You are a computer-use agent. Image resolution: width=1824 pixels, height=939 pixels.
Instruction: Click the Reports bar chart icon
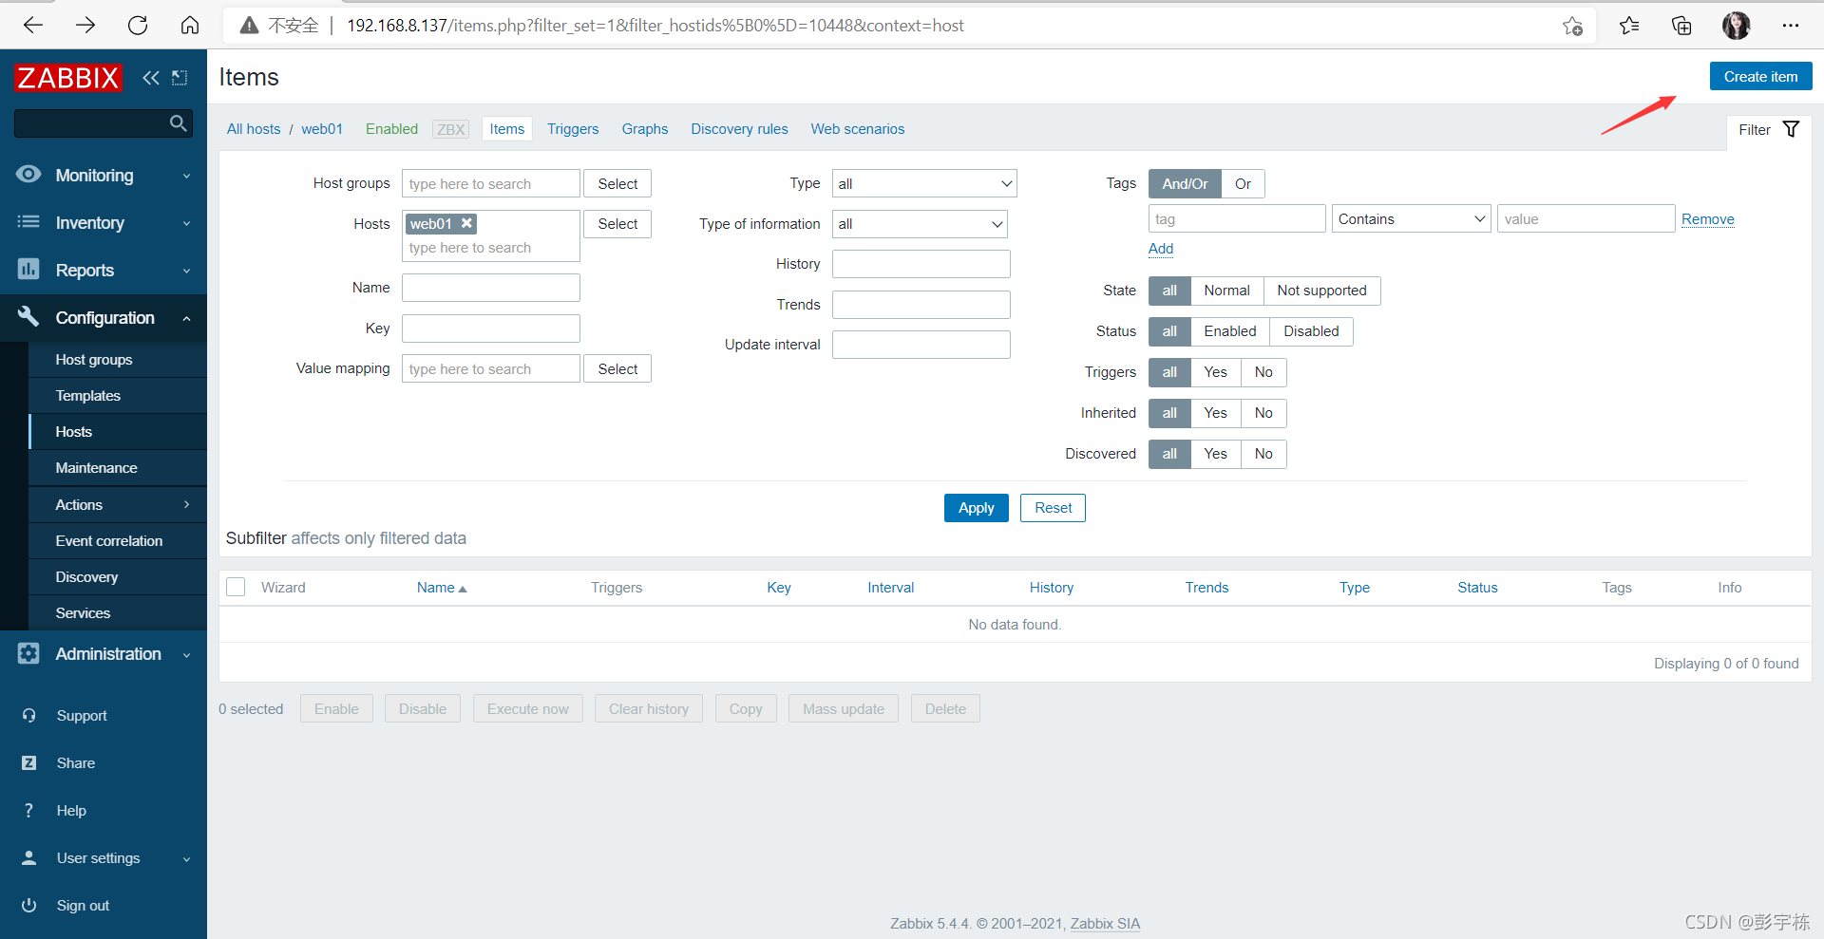coord(28,270)
